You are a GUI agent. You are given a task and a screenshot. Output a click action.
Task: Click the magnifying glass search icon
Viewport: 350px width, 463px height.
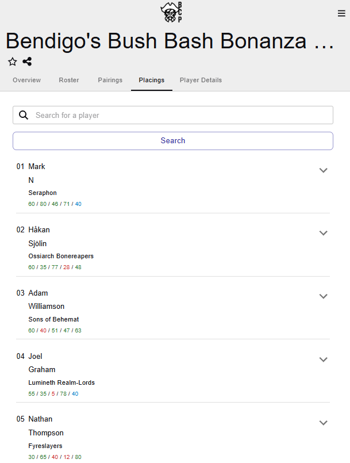24,115
